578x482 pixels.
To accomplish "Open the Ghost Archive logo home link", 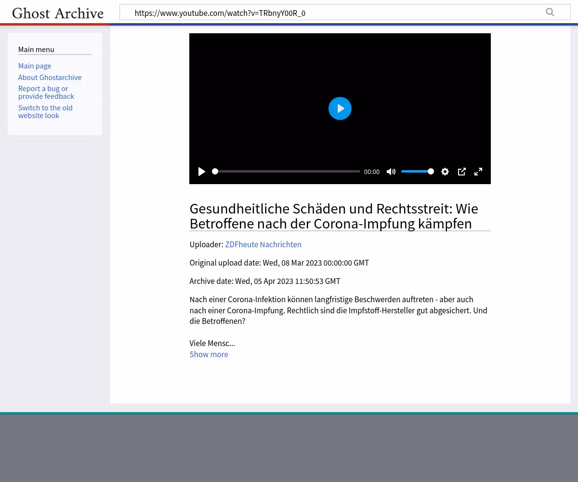I will click(x=58, y=13).
